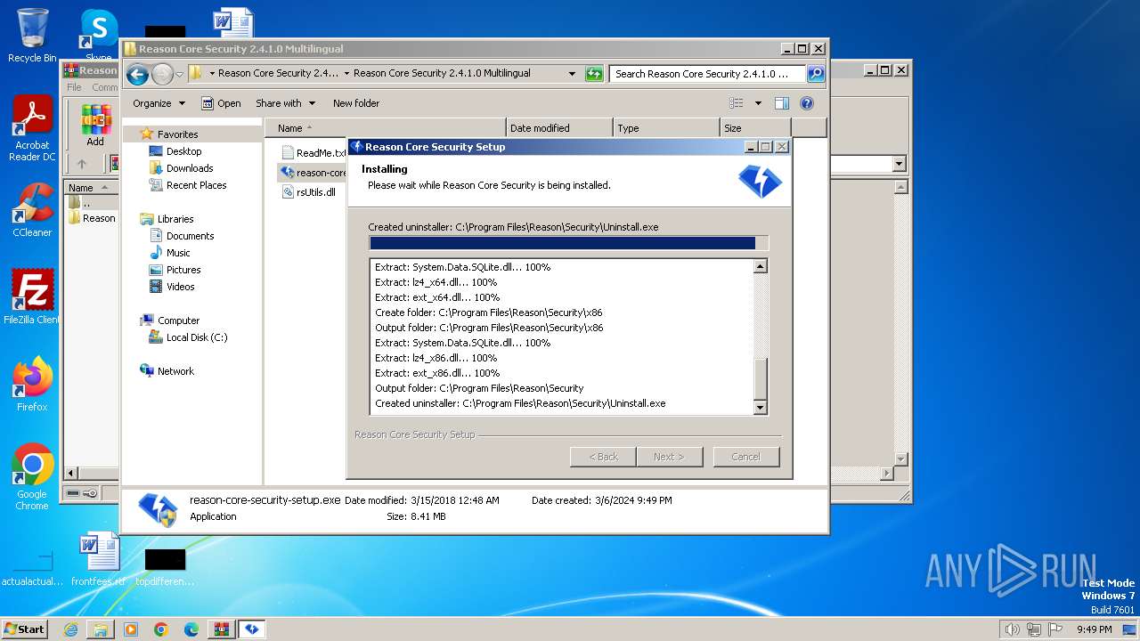Click the clock showing 9:49 PM
1140x641 pixels.
point(1094,629)
